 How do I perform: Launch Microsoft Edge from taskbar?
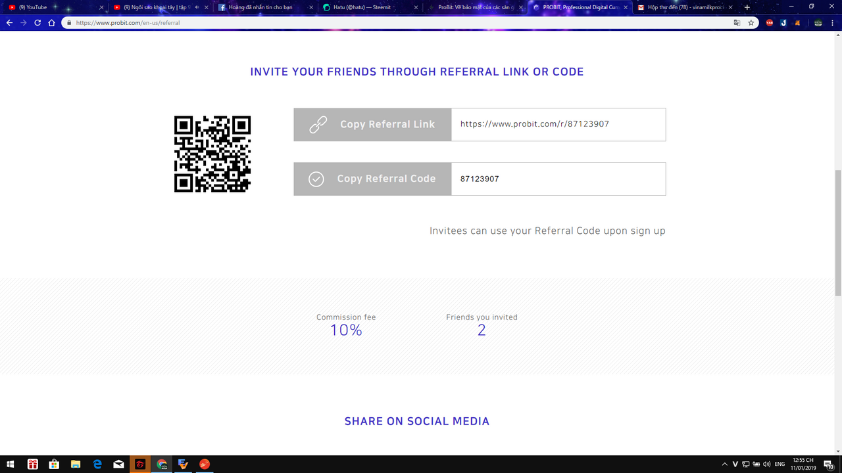click(x=97, y=464)
